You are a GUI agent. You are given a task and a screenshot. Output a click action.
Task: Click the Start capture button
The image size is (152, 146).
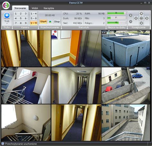pos(43,22)
